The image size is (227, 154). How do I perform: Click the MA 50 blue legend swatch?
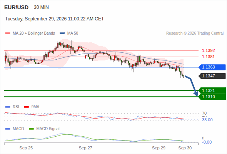pyautogui.click(x=62, y=33)
